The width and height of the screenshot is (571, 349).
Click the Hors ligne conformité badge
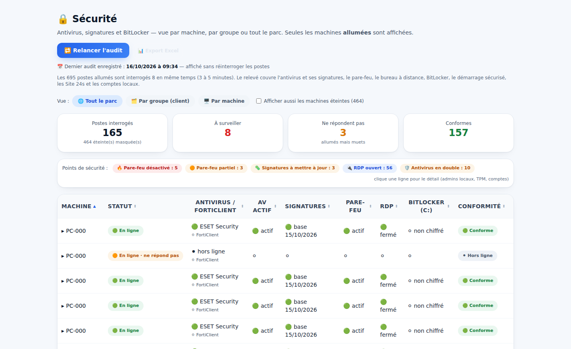pos(477,256)
